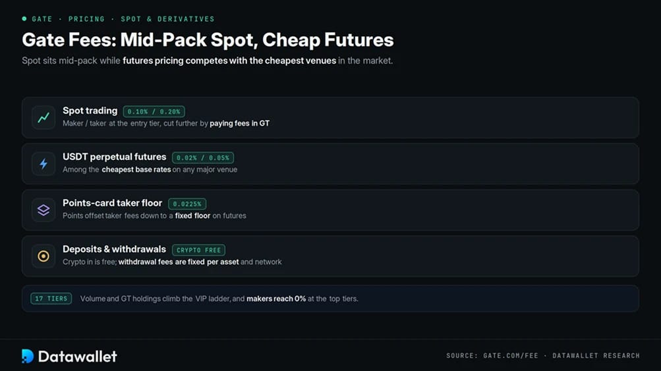Click the yellow circle deposits icon
The image size is (661, 371).
click(43, 256)
